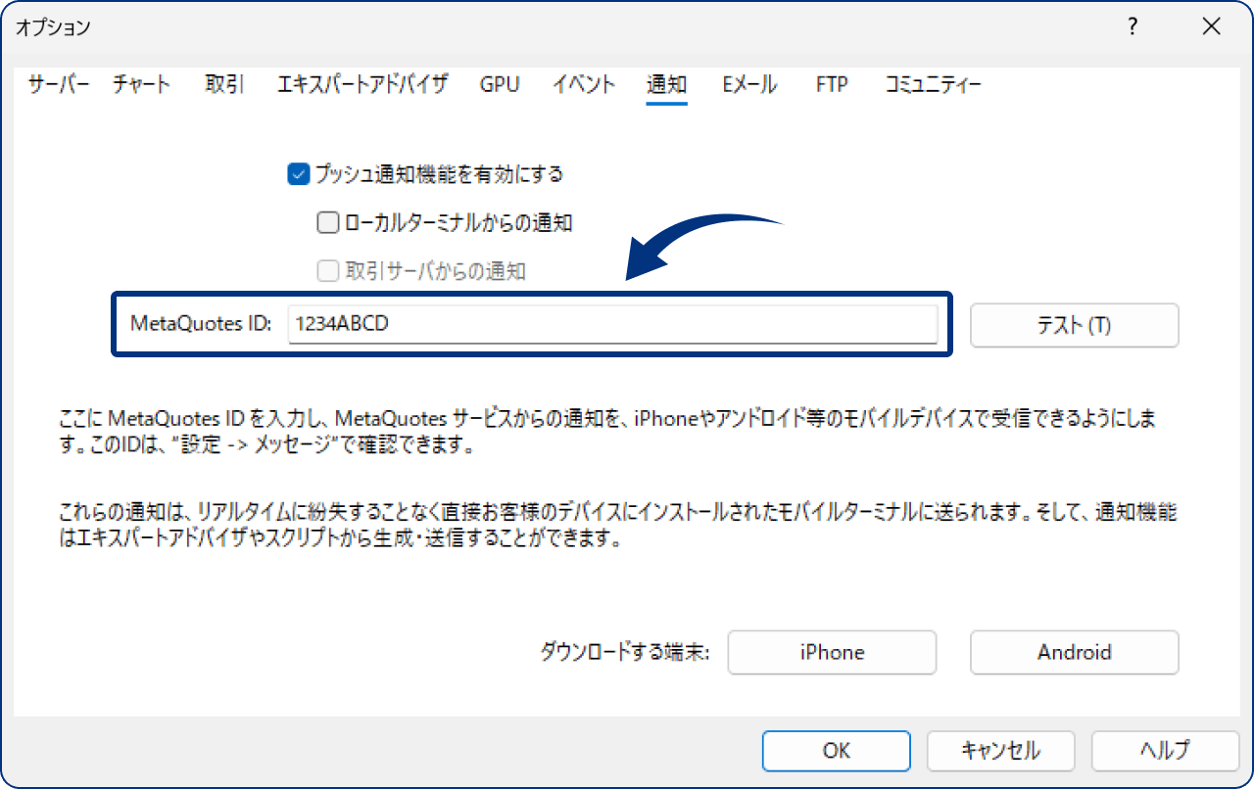1254x789 pixels.
Task: Select the コミュニティー tab
Action: click(x=932, y=85)
